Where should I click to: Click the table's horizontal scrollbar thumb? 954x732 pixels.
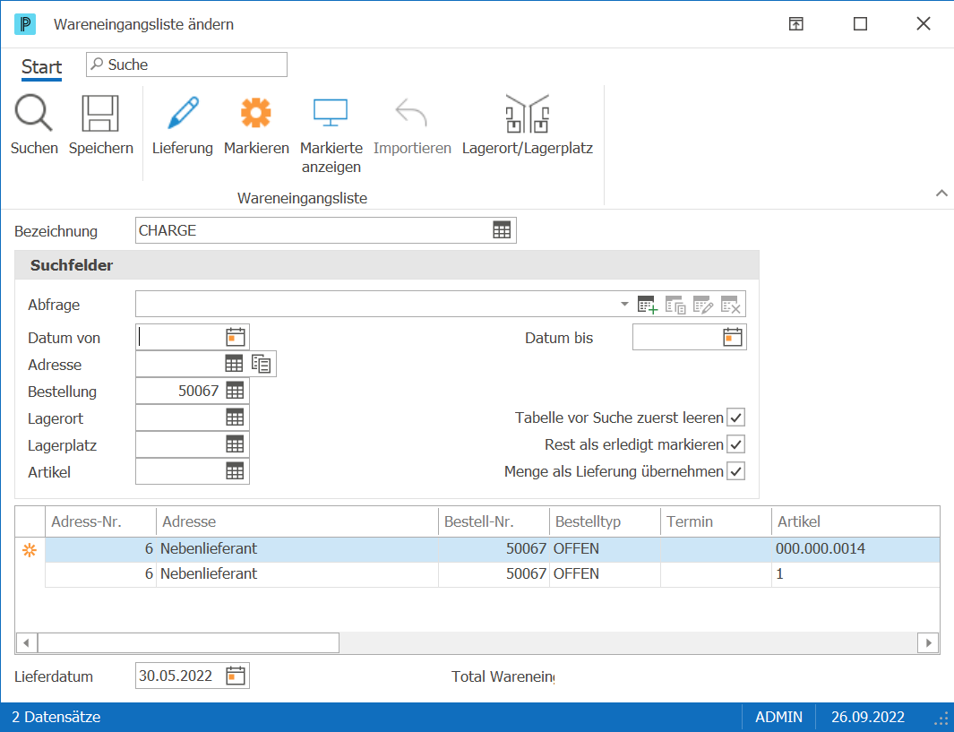(x=189, y=642)
